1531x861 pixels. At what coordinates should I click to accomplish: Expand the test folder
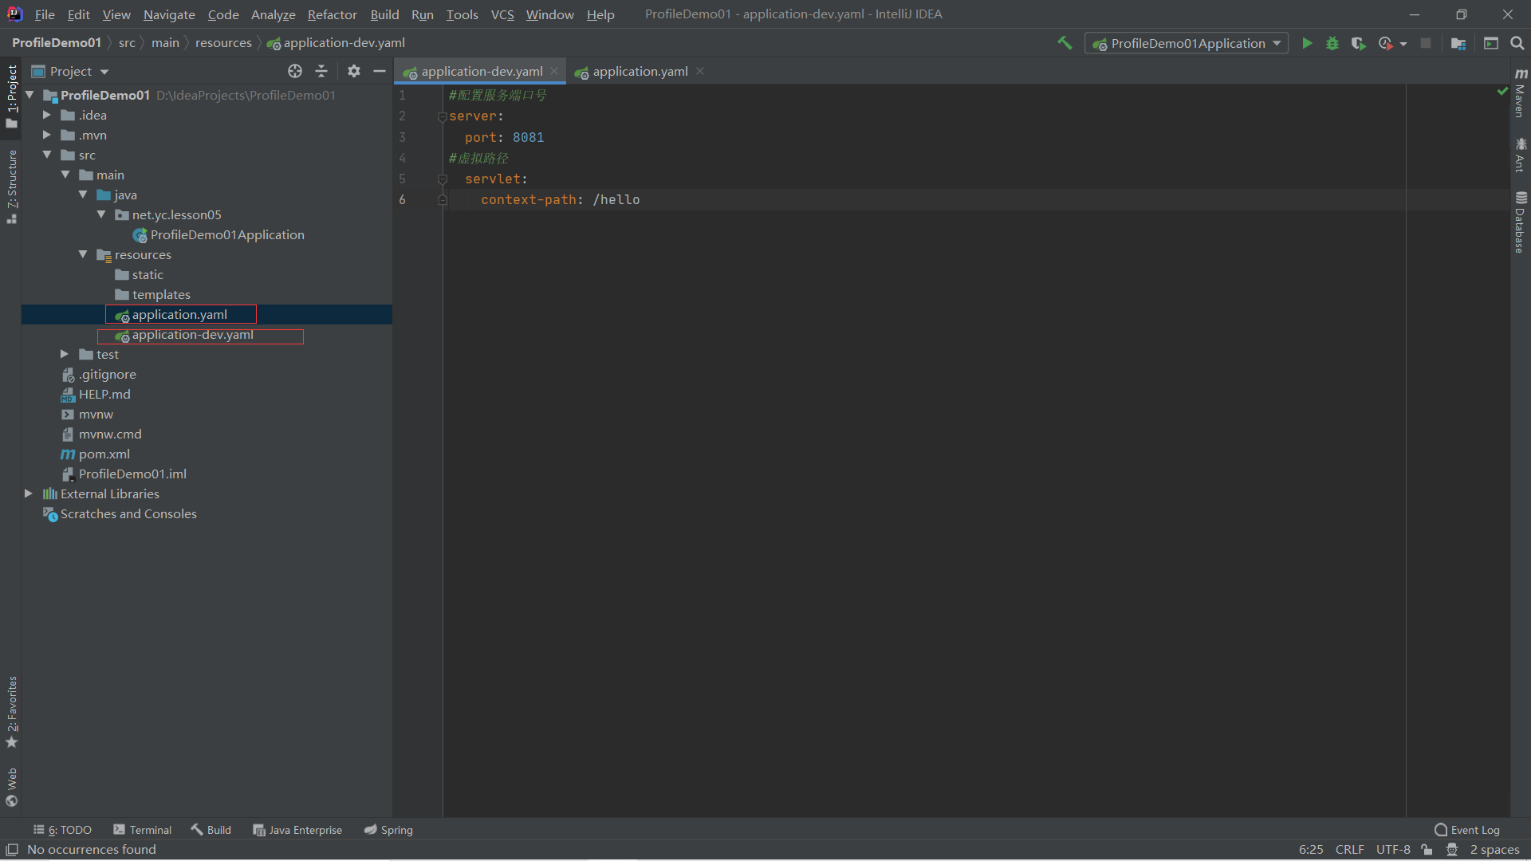[x=65, y=354]
